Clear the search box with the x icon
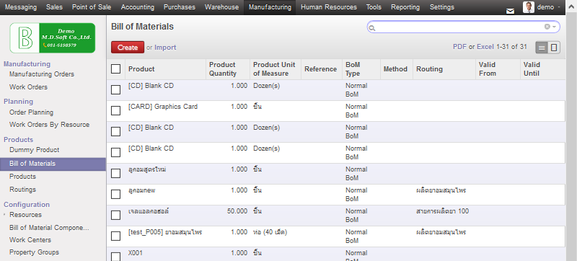Image resolution: width=577 pixels, height=261 pixels. tap(547, 27)
